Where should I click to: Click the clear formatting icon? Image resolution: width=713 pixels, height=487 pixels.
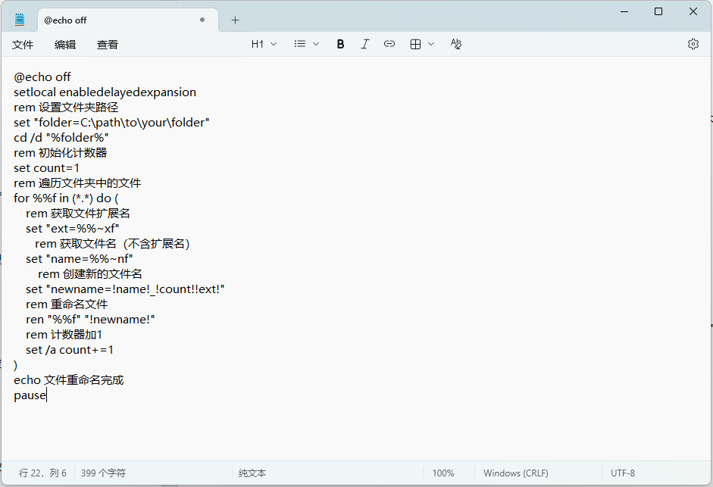click(455, 45)
